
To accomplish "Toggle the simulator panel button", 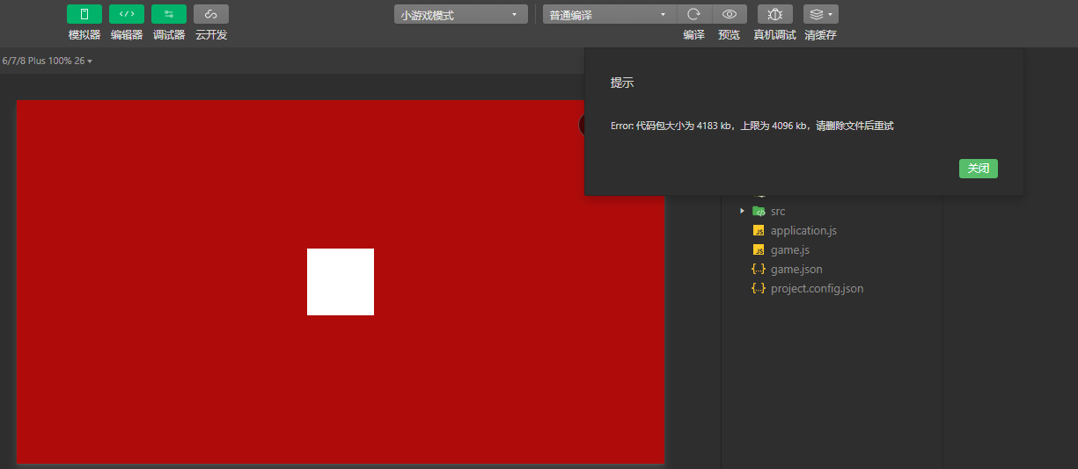I will 84,14.
